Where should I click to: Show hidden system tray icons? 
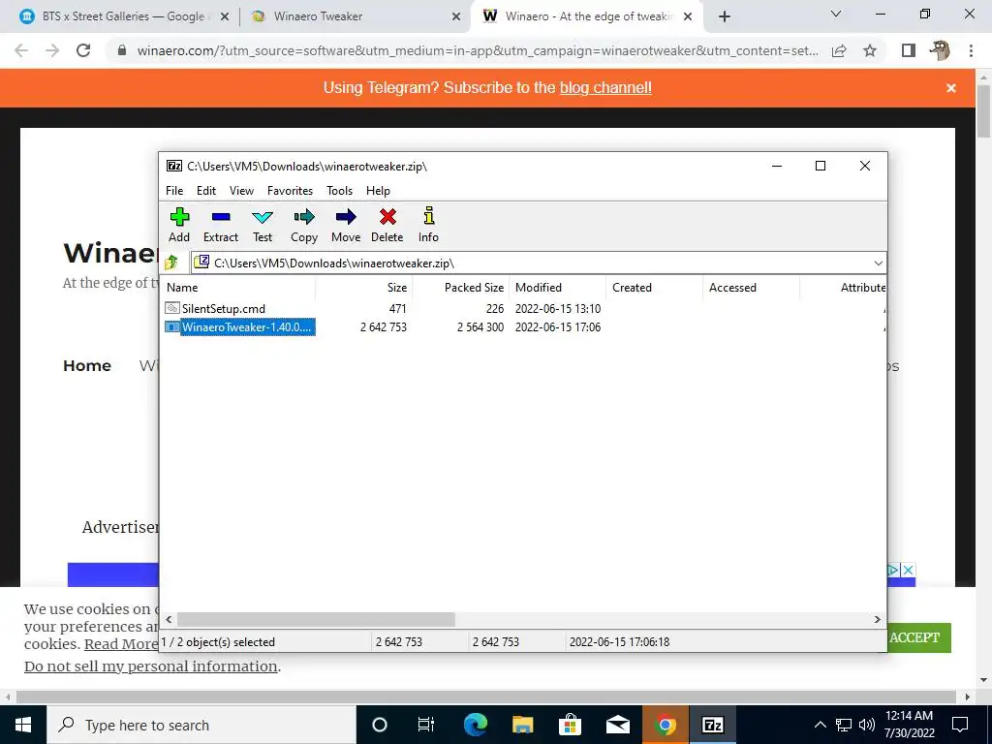pos(820,725)
